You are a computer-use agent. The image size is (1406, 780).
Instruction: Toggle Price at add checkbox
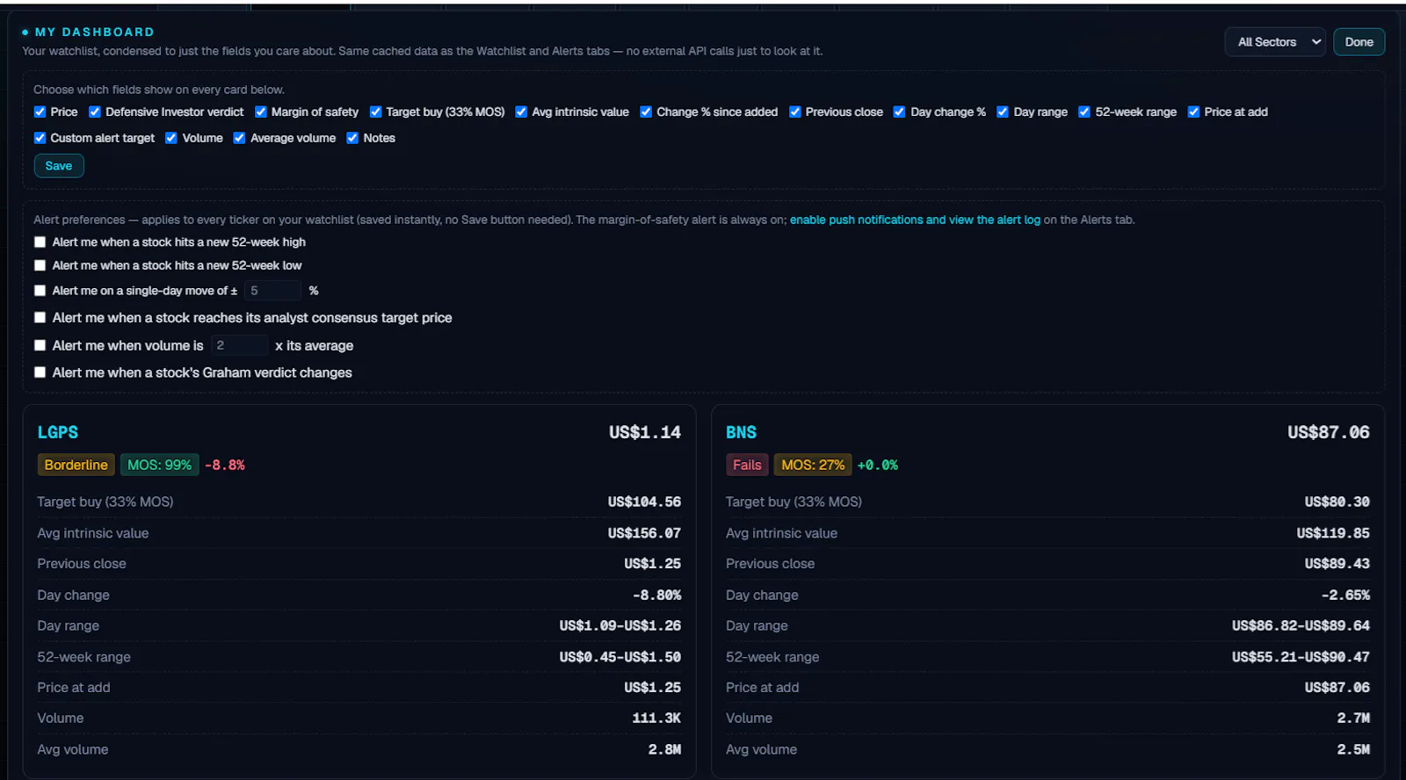coord(1193,112)
